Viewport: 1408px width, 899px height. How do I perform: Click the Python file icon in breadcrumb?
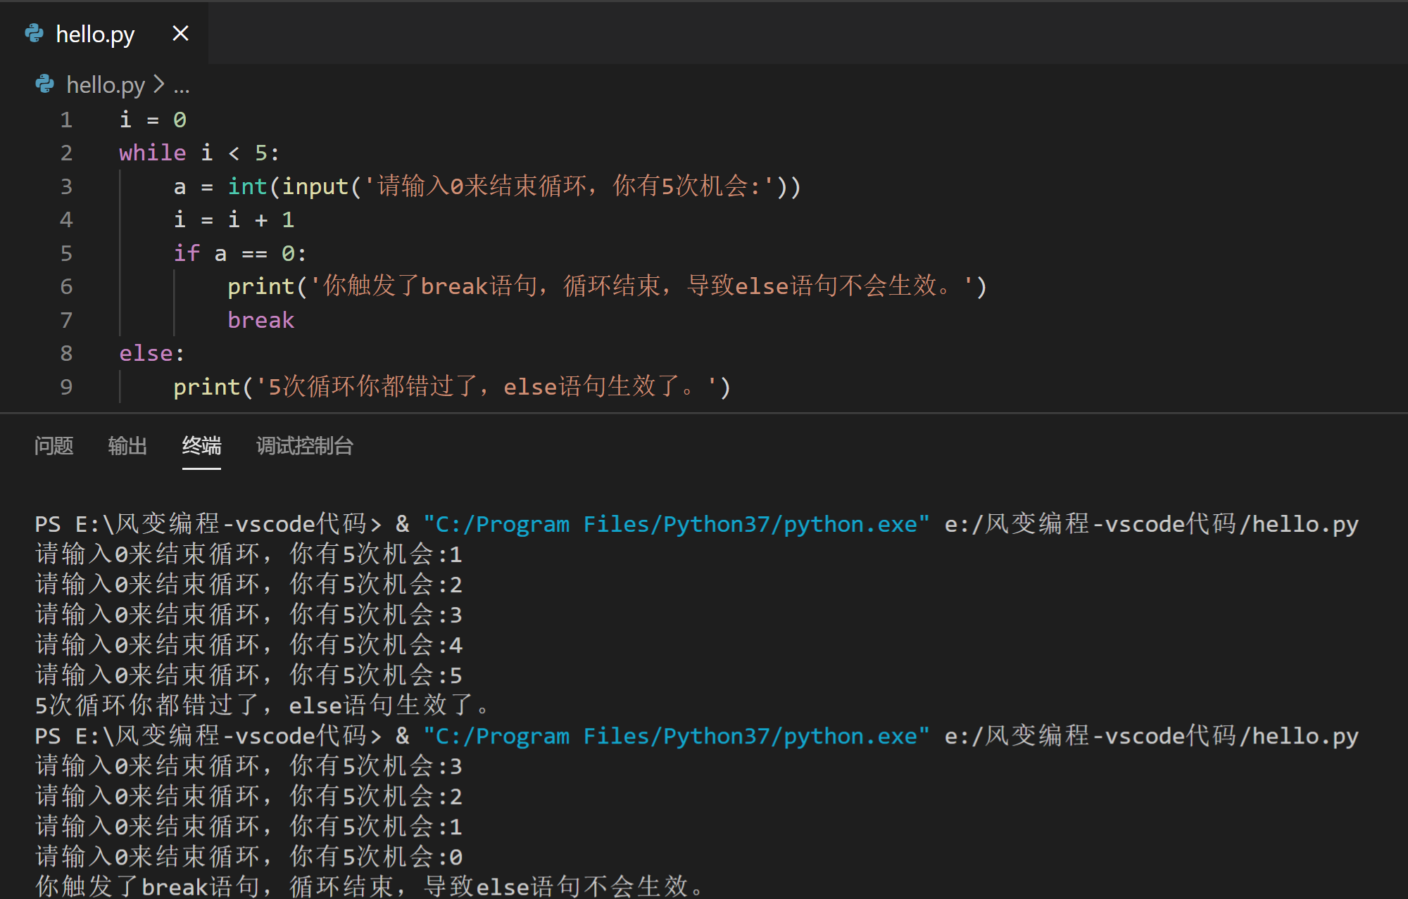pos(45,84)
